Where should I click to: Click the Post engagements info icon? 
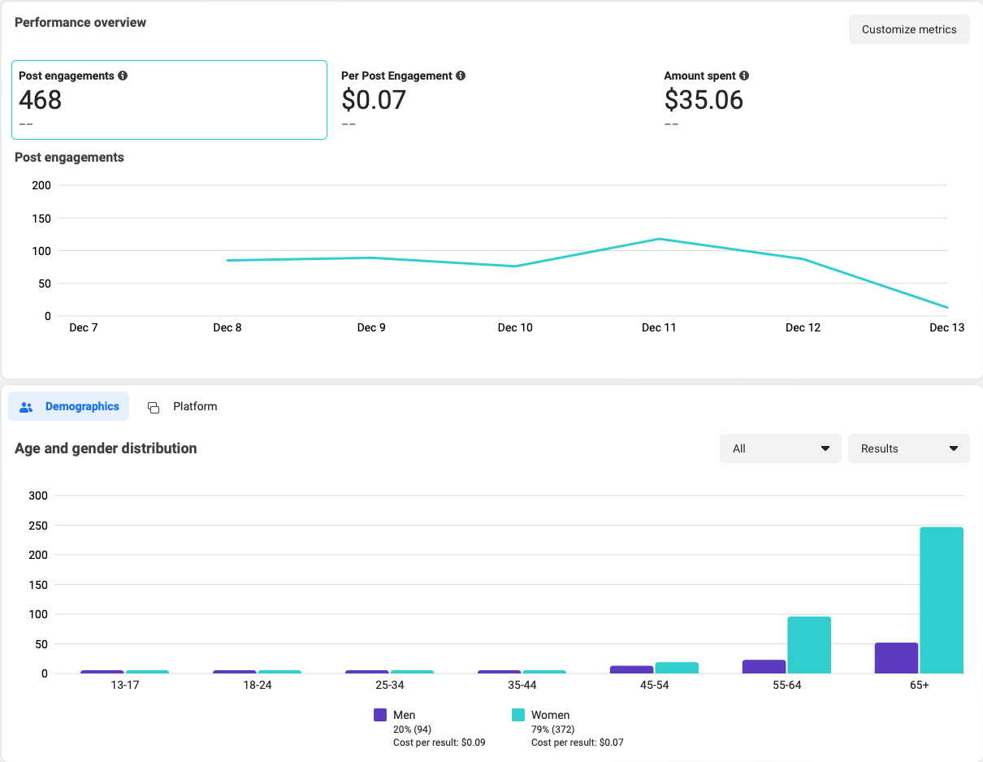(x=123, y=76)
